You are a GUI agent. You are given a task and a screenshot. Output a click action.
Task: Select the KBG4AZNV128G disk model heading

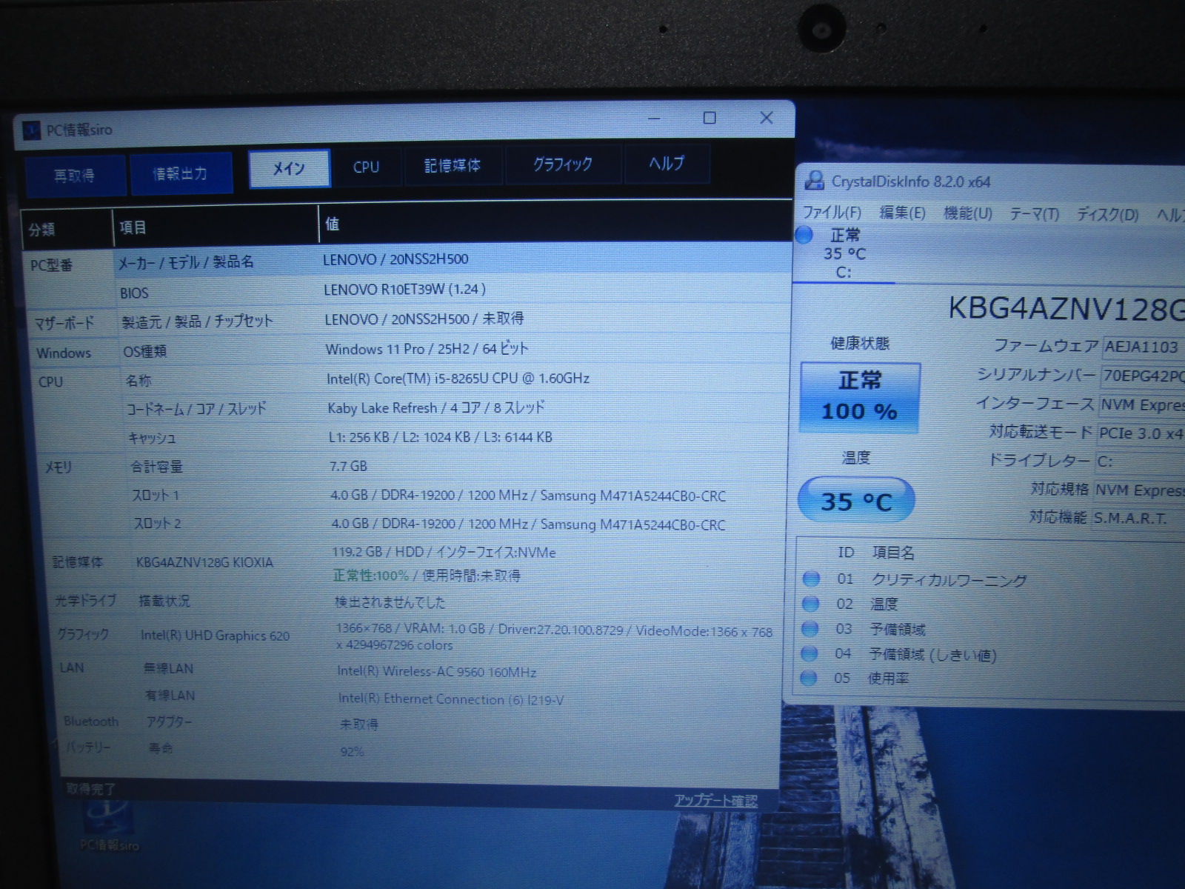(x=1066, y=309)
